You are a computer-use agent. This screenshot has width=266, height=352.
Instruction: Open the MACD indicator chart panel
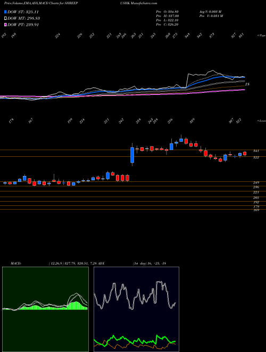45,309
